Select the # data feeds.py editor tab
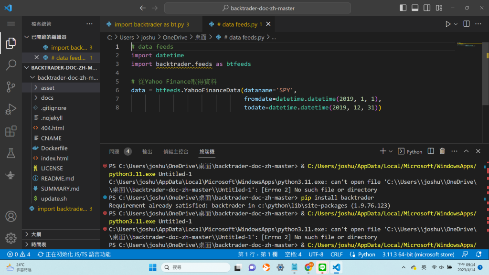The image size is (489, 275). pos(238,24)
